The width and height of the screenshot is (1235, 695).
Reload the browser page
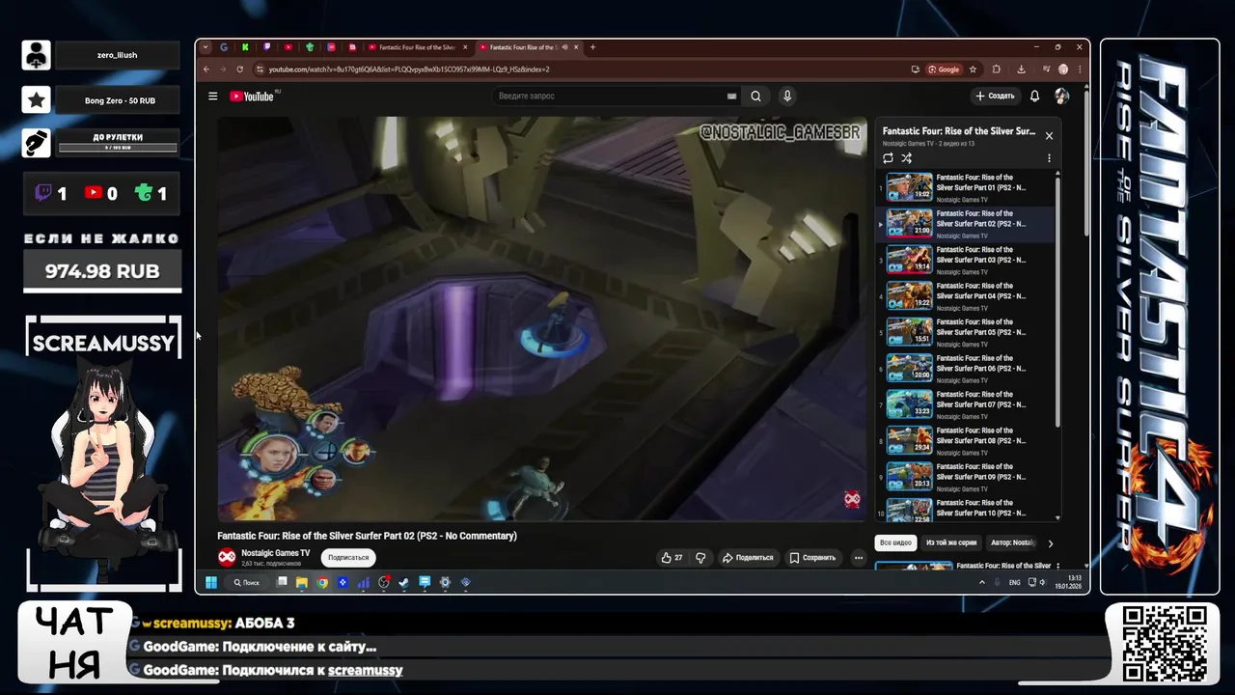point(239,69)
